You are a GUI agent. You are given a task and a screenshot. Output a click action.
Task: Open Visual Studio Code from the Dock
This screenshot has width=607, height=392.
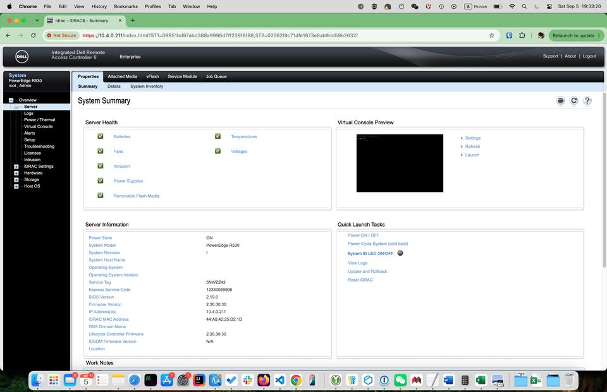tap(280, 381)
